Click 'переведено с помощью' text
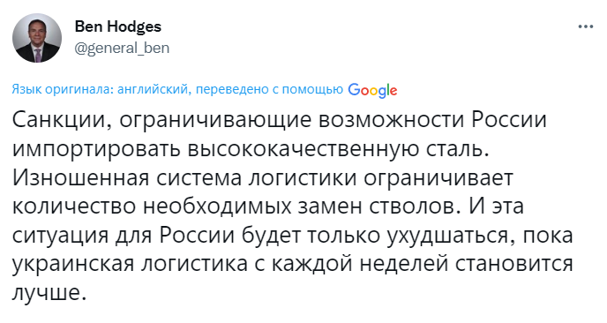Viewport: 607px width, 323px height. pos(269,89)
